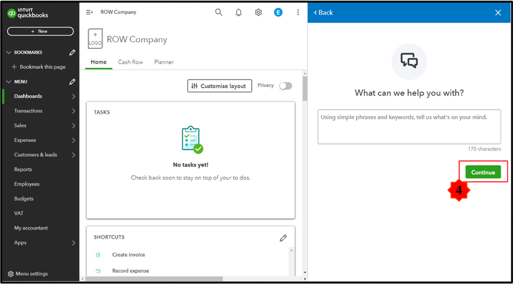Expand the Sales submenu arrow
The width and height of the screenshot is (513, 284).
[x=73, y=126]
